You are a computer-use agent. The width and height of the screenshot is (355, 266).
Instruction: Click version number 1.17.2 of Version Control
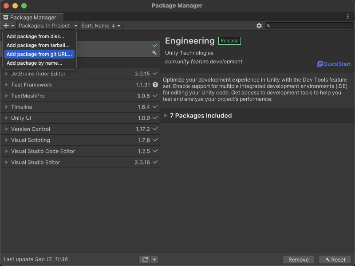pos(142,129)
